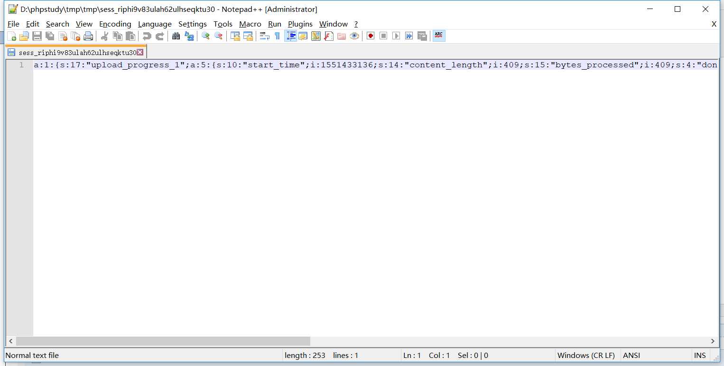Click the "length : 253" status entry
This screenshot has width=724, height=366.
[305, 355]
